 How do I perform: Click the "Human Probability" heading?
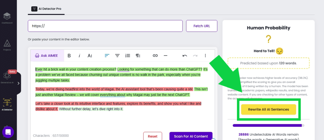tap(268, 28)
